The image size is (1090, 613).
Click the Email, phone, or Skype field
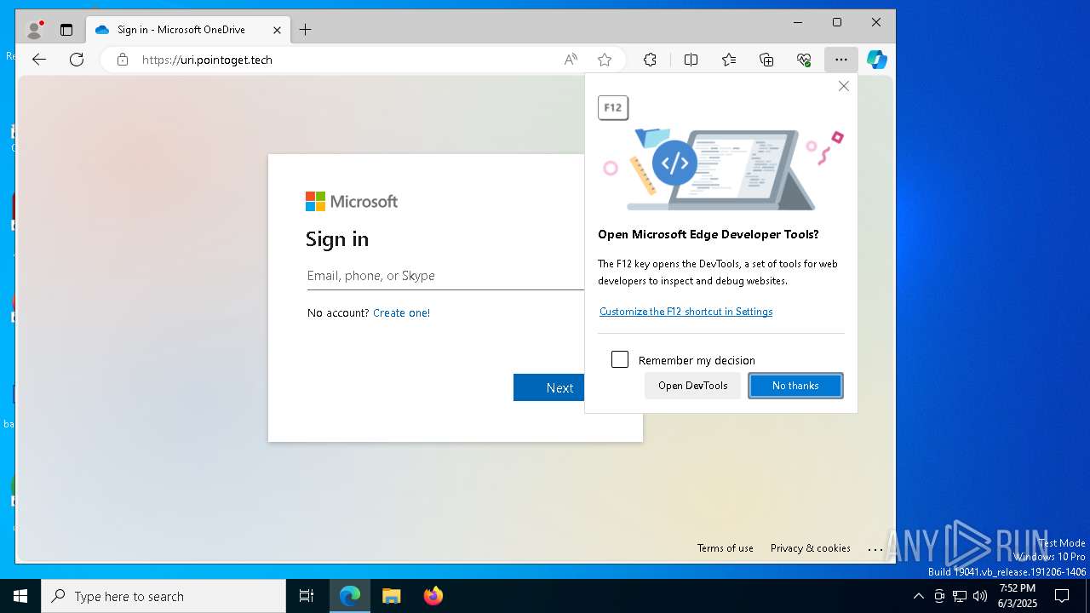[x=445, y=276]
